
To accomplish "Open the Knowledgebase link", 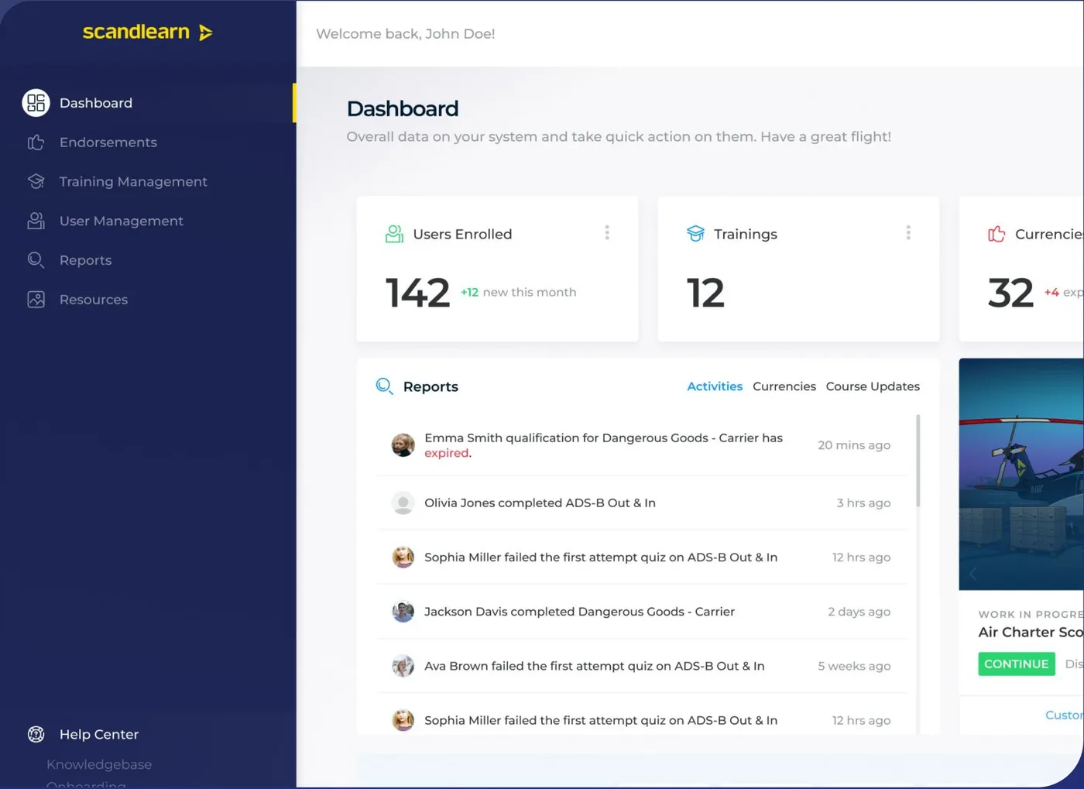I will point(99,764).
